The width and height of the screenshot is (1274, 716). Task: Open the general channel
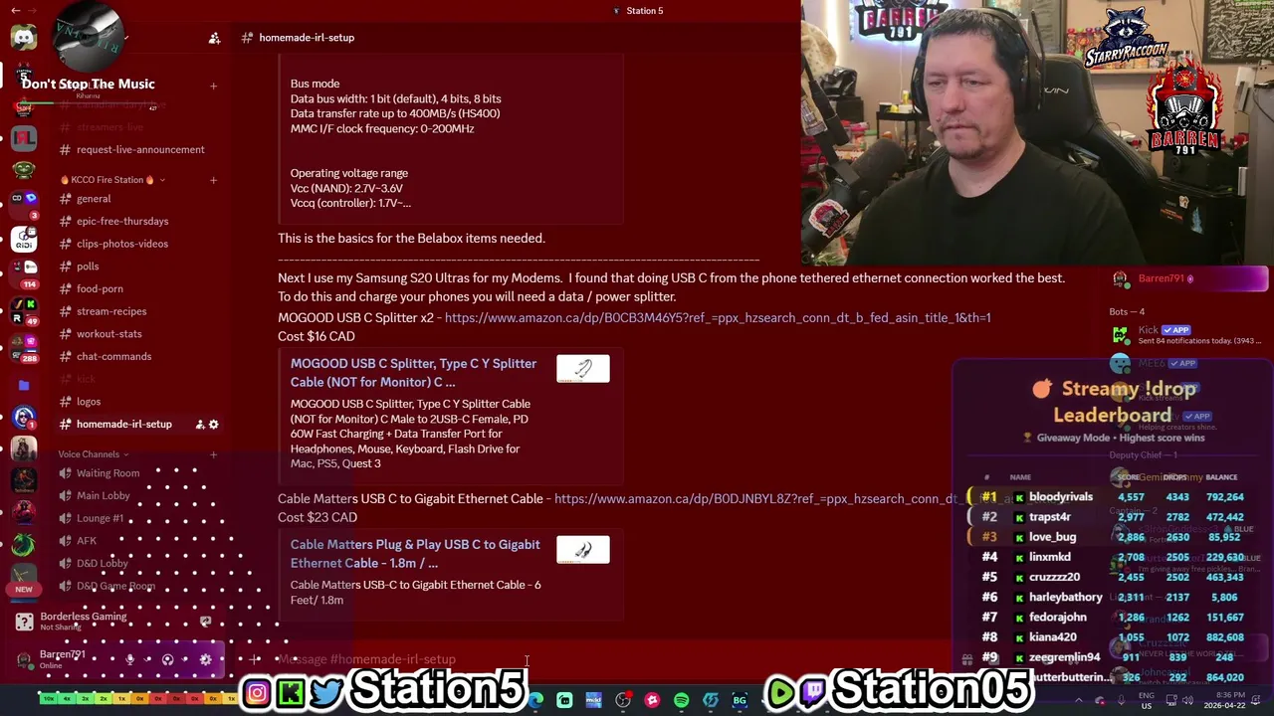(x=137, y=199)
